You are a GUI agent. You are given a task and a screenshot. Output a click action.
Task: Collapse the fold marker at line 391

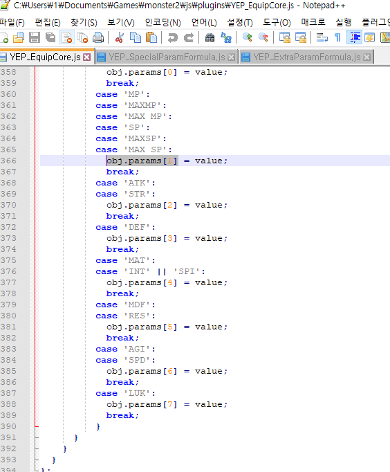pos(37,437)
